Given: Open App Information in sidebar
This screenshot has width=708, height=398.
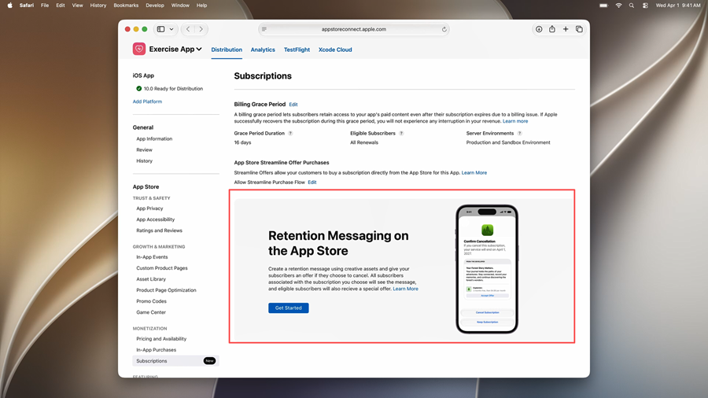Looking at the screenshot, I should 154,139.
